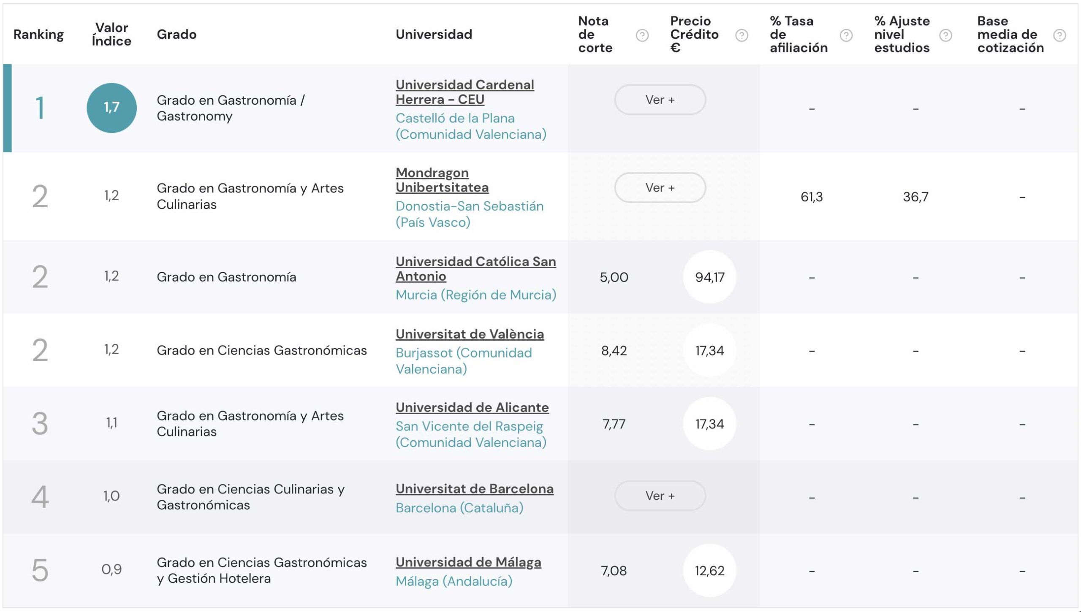Open Universidad Cardenal Herrera - CEU link
Viewport: 1081px width, 612px height.
click(464, 92)
